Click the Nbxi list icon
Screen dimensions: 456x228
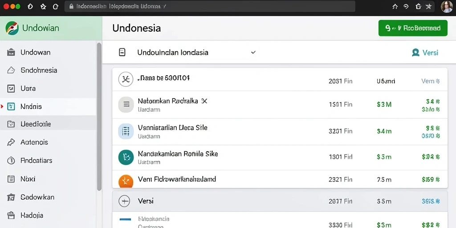[x=11, y=179]
